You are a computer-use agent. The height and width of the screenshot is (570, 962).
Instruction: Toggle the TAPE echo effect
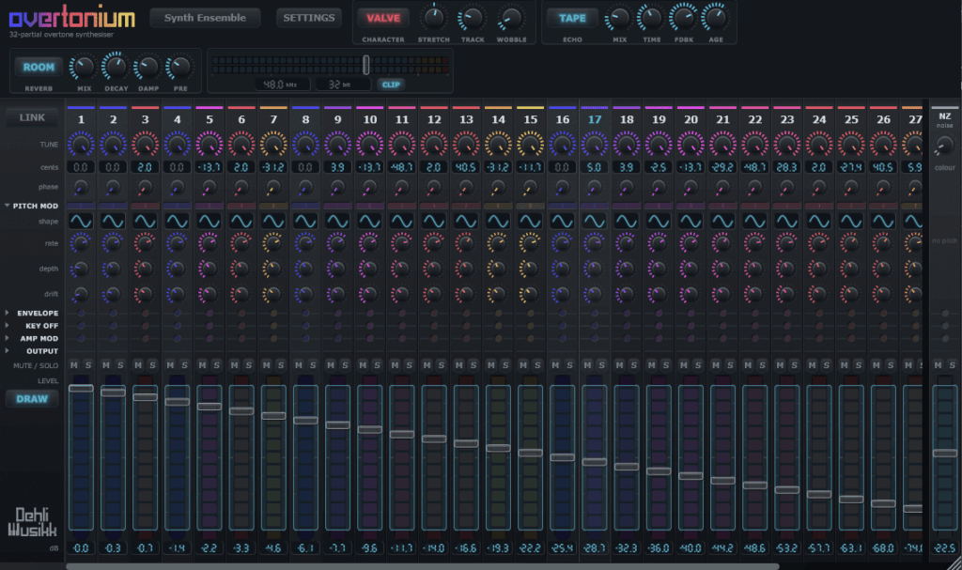pyautogui.click(x=572, y=19)
